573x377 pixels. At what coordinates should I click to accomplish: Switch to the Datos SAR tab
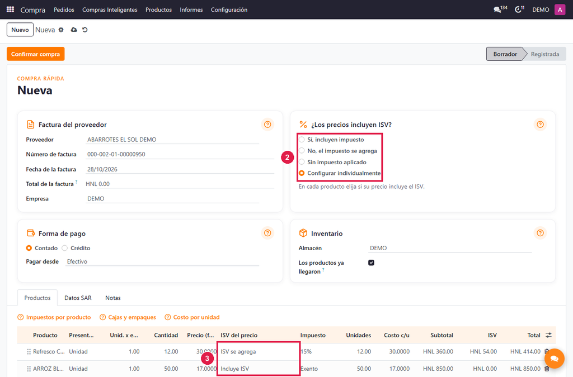[78, 298]
